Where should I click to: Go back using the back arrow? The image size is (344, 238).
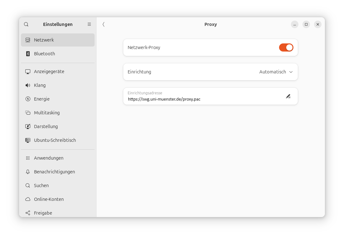coord(104,24)
